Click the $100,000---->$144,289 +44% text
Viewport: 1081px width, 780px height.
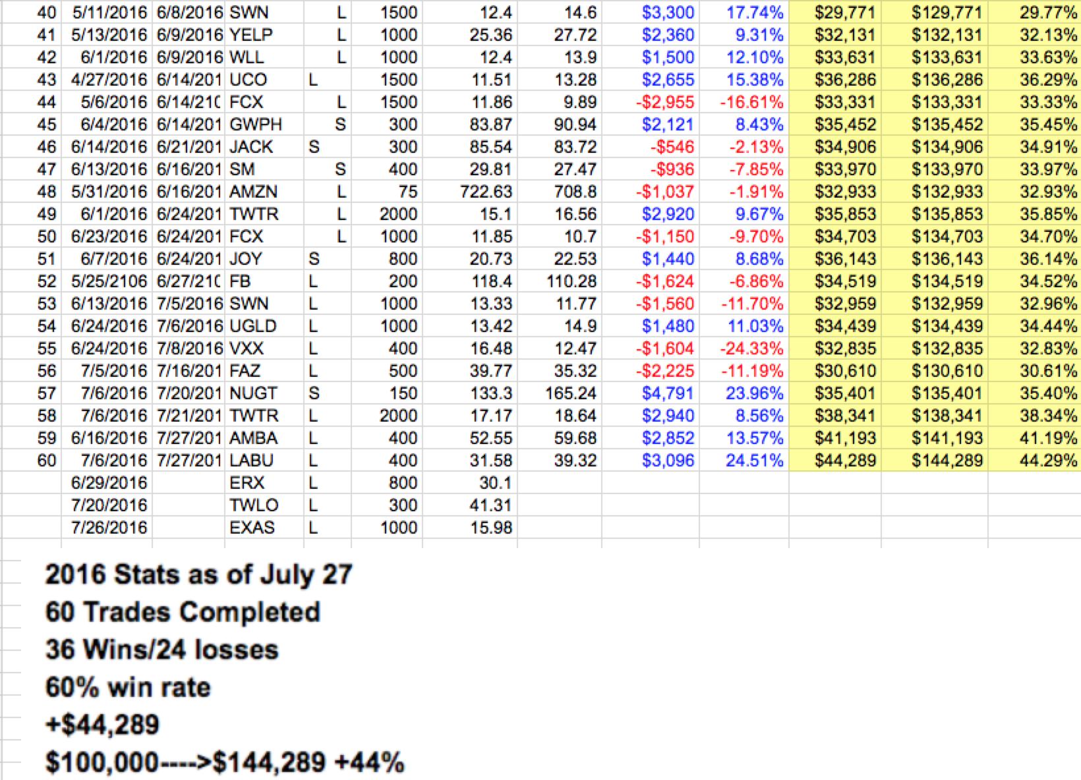point(225,762)
